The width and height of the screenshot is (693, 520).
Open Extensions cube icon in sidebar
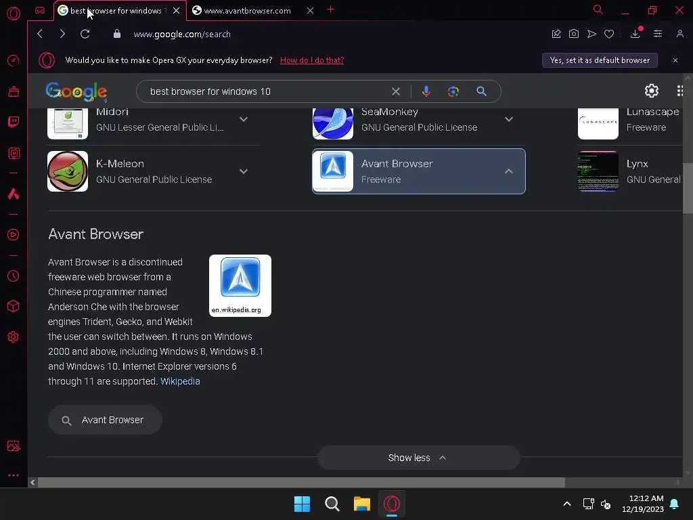click(14, 306)
